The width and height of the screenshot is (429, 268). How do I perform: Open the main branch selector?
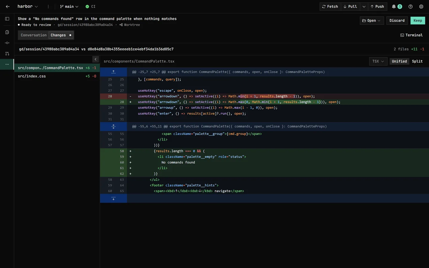[69, 7]
